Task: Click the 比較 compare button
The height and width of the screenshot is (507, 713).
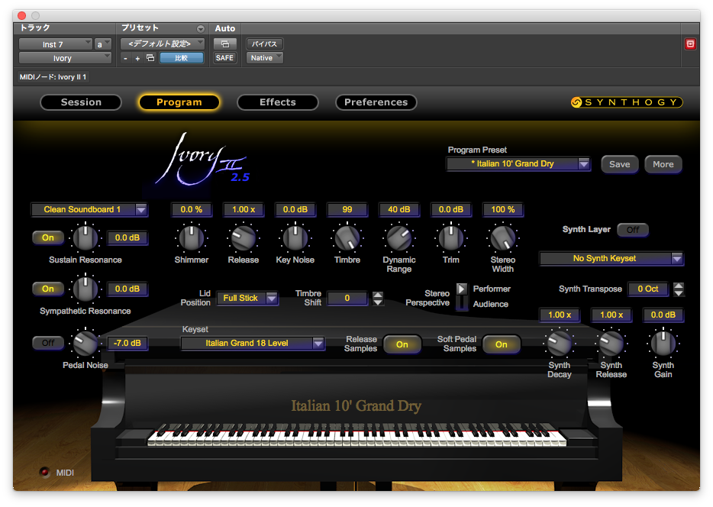Action: [x=182, y=58]
